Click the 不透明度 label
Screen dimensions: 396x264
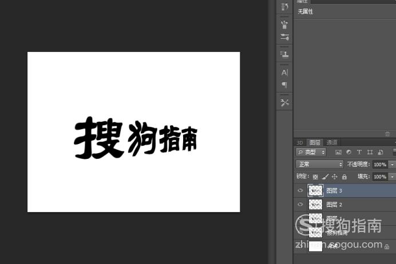coord(358,165)
